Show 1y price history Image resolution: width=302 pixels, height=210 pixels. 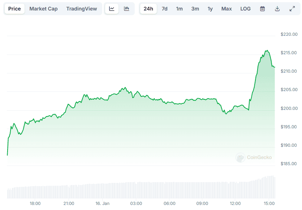click(x=210, y=9)
